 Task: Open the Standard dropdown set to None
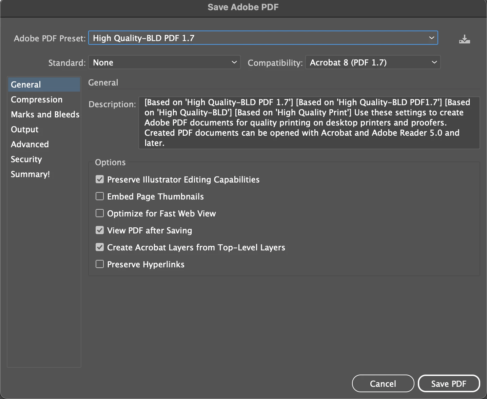[x=164, y=62]
